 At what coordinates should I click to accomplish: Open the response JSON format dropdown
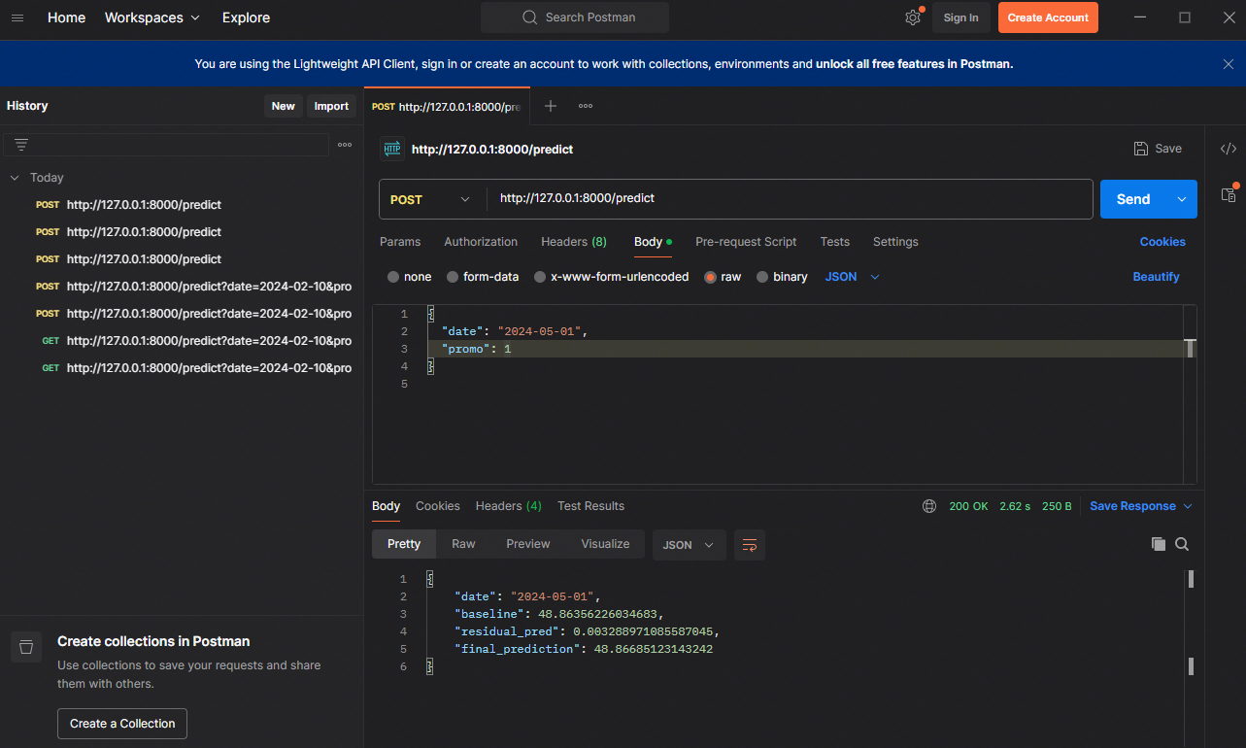[689, 545]
